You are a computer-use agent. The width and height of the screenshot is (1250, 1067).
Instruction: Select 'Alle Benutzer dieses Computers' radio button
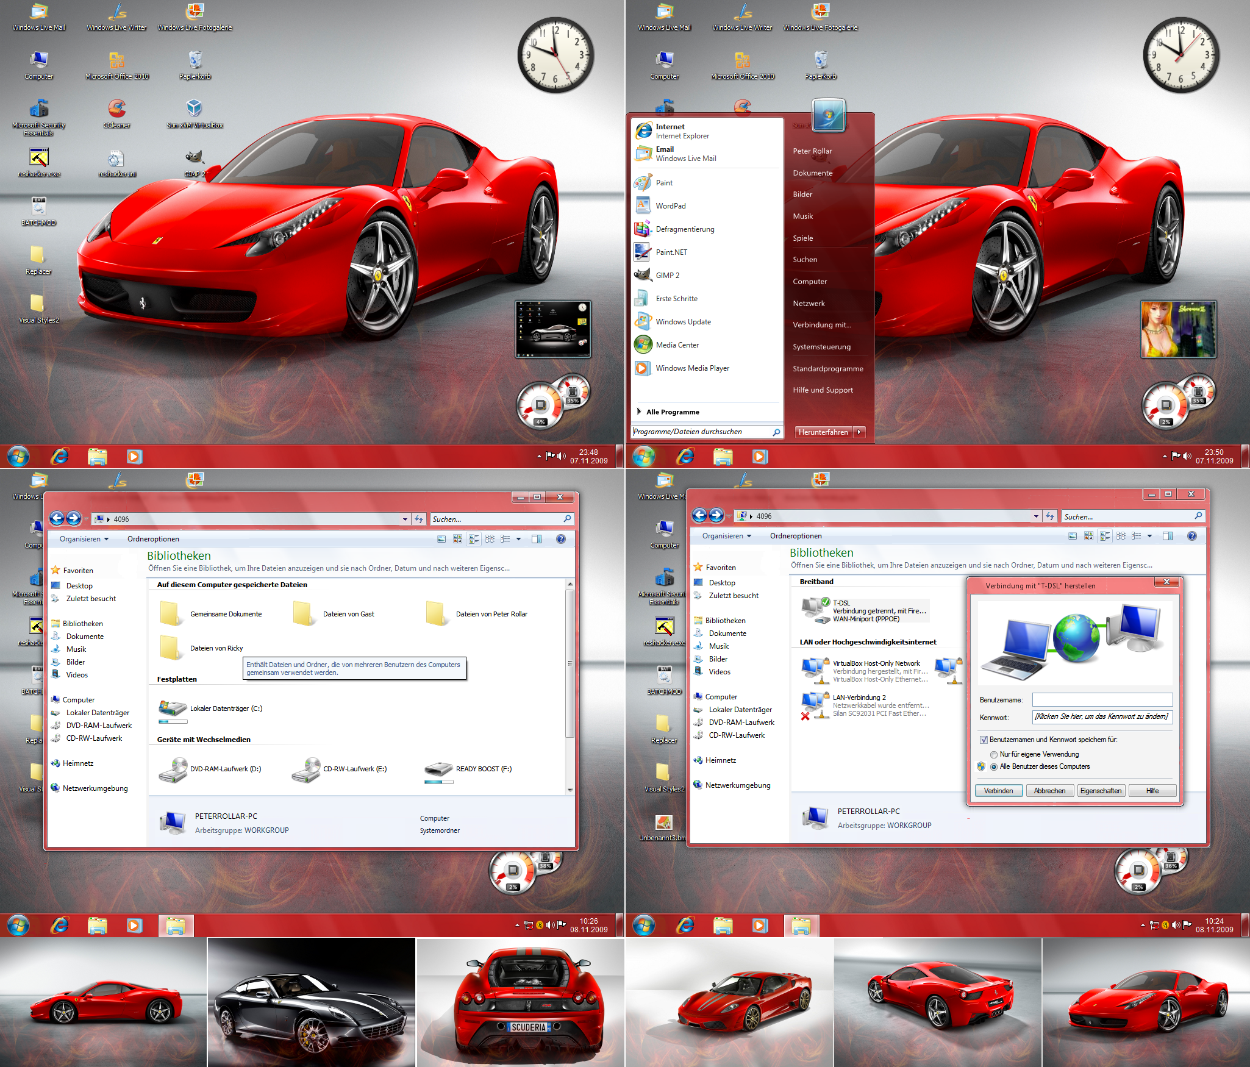(x=994, y=767)
